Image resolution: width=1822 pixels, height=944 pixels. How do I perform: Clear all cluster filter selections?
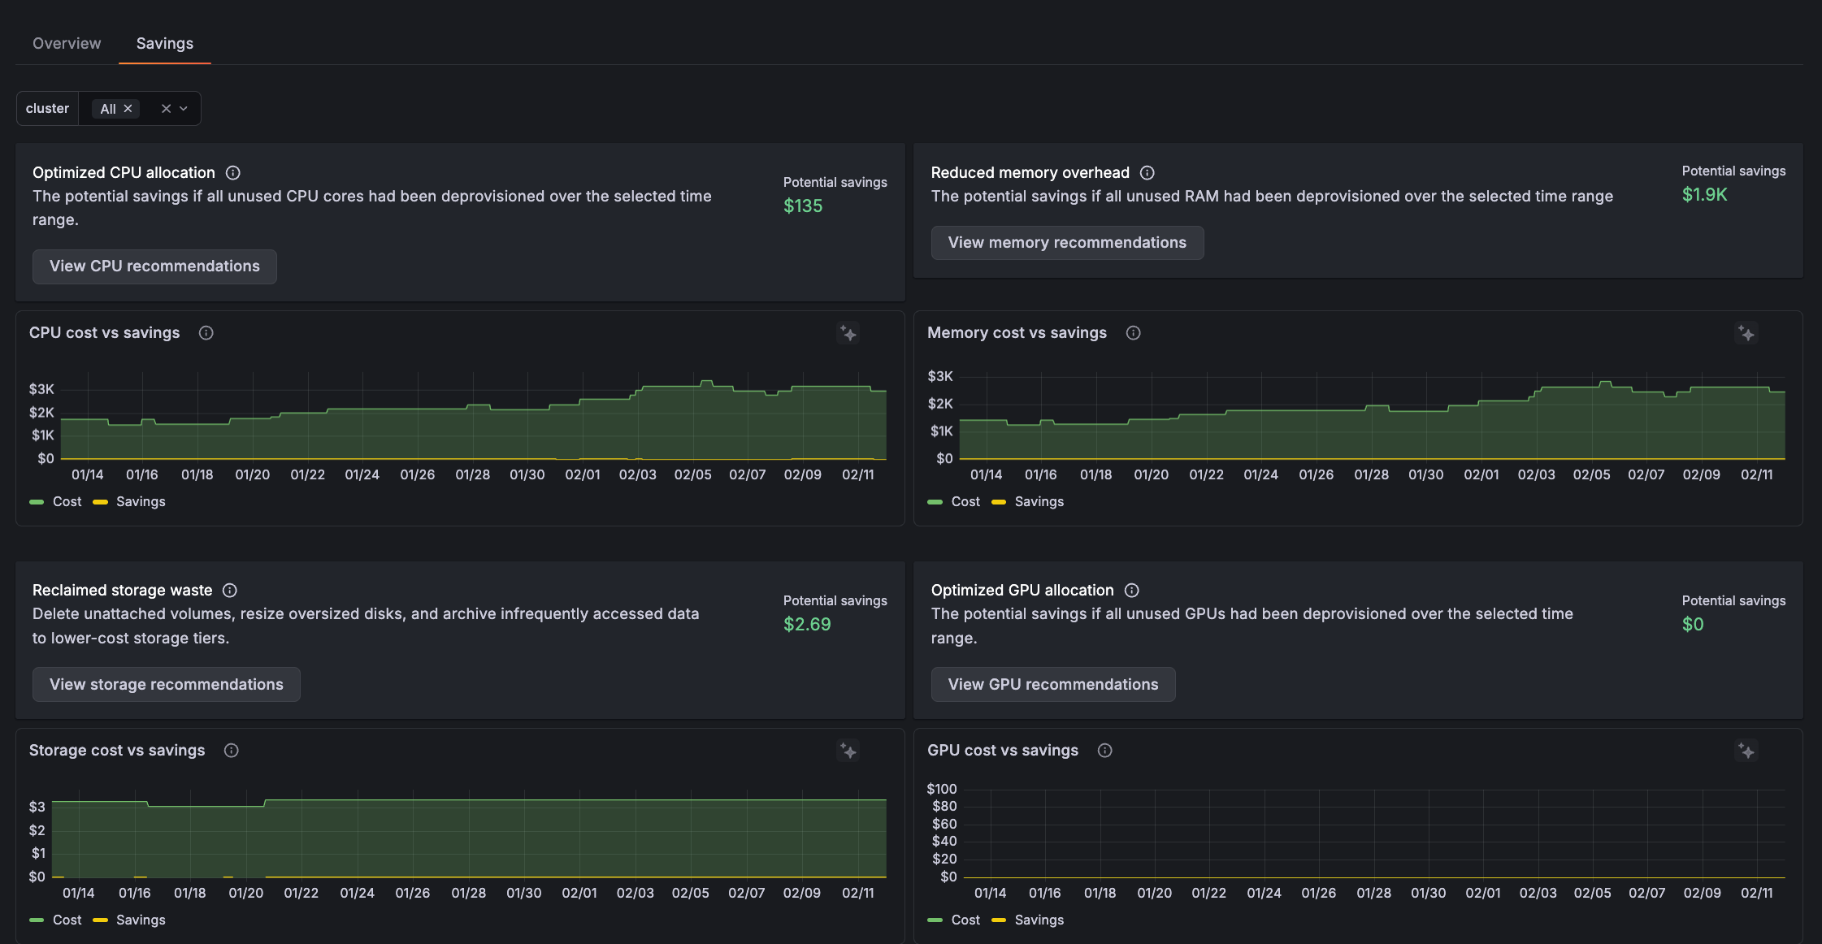point(166,109)
